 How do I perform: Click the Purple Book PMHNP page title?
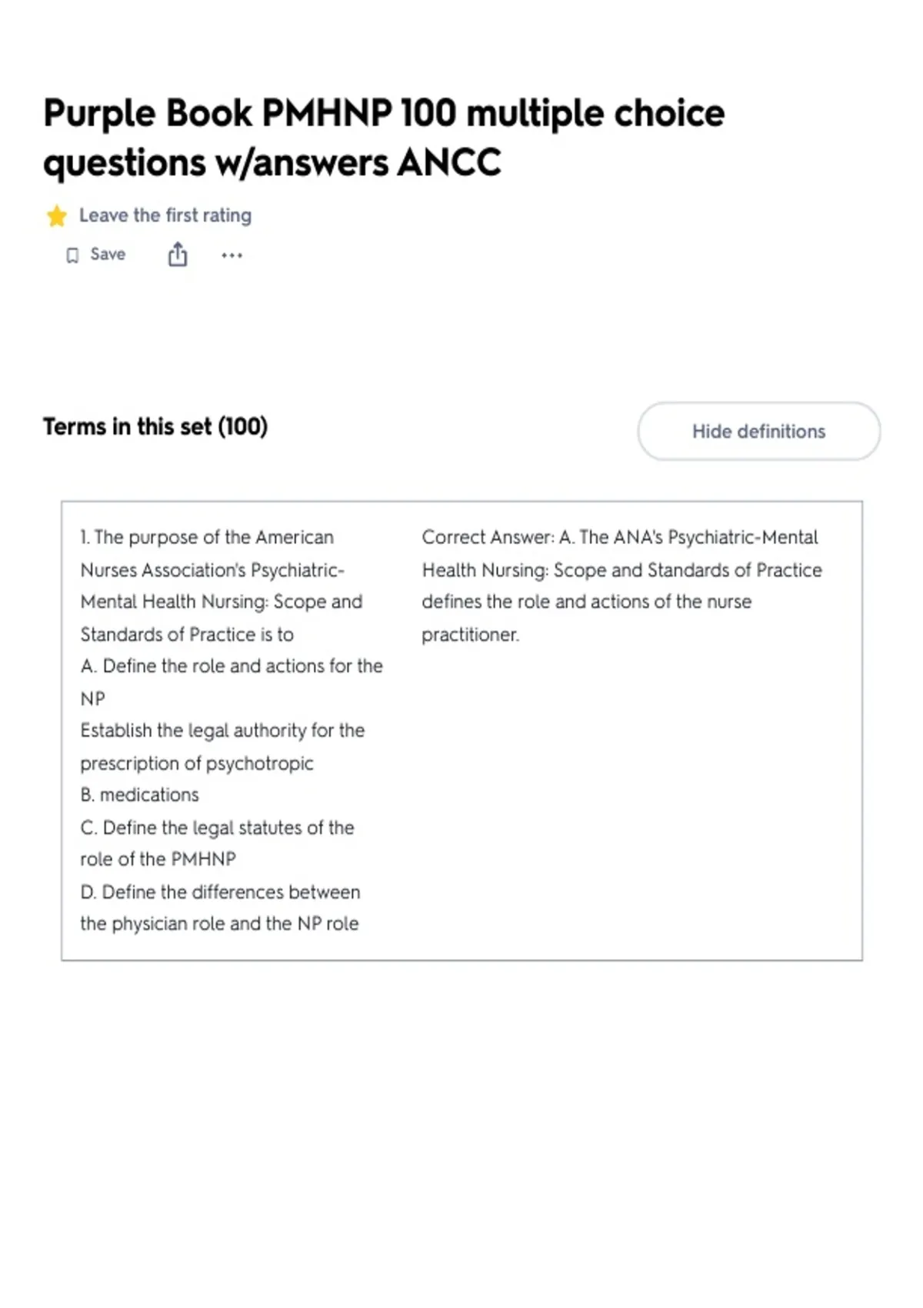click(384, 138)
